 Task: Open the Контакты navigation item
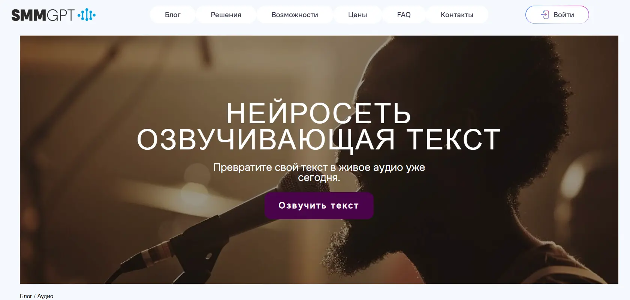(x=457, y=15)
